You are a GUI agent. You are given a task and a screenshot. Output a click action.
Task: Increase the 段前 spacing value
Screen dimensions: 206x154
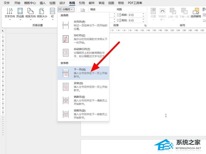[144, 14]
